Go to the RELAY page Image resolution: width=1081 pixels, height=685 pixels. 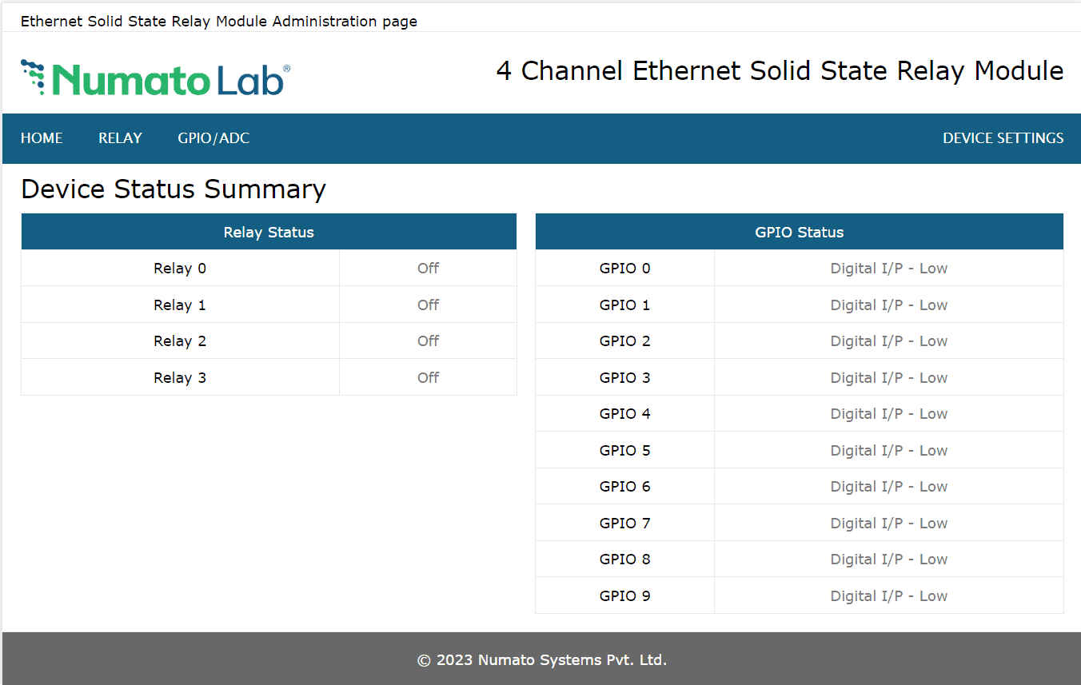point(120,138)
